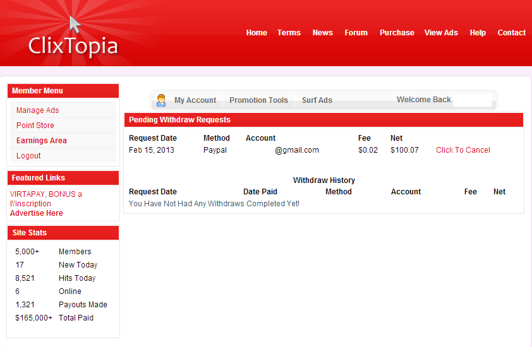The height and width of the screenshot is (347, 532).
Task: Click the @gmail.com account cell
Action: (296, 150)
